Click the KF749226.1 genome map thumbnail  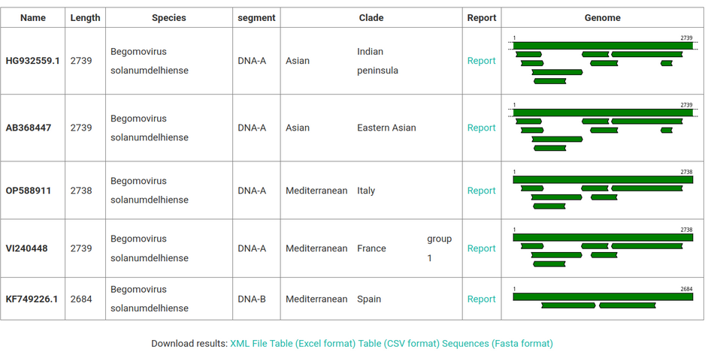(603, 299)
